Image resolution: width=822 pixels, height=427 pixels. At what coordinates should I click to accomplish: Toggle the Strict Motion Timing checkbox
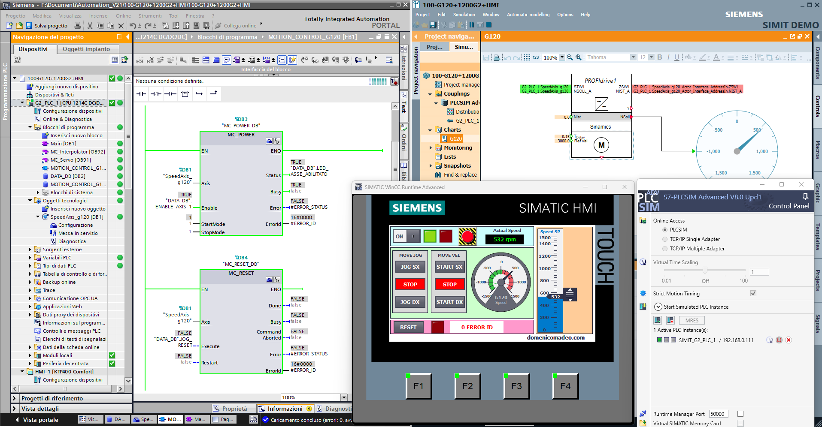(753, 293)
